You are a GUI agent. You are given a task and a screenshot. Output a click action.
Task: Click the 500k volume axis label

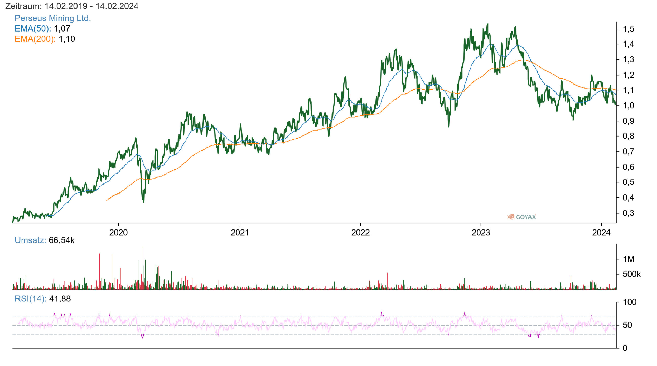point(632,274)
